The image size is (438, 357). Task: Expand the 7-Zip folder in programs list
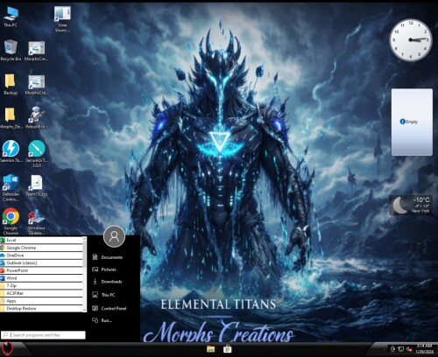(x=41, y=285)
